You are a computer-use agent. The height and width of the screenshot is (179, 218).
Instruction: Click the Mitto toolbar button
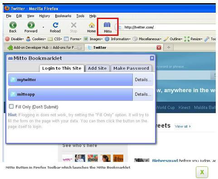[x=107, y=27]
